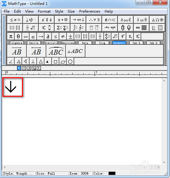Open the set theory symbols palette
170x178 pixels.
tap(110, 20)
